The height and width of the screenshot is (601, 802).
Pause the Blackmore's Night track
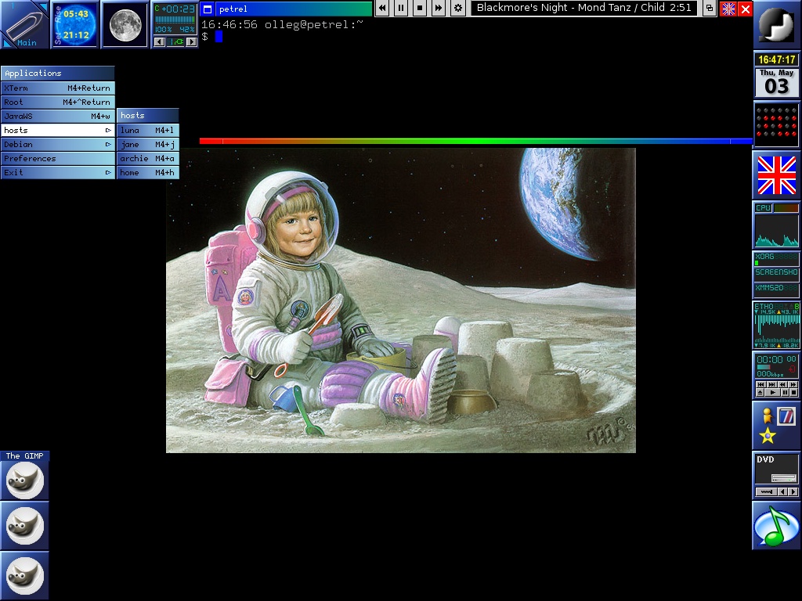tap(401, 8)
